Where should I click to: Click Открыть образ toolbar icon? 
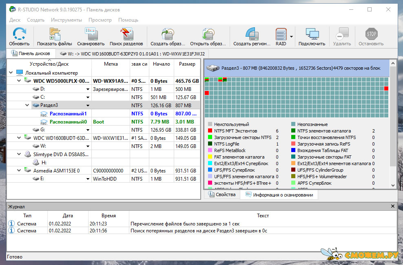(208, 34)
